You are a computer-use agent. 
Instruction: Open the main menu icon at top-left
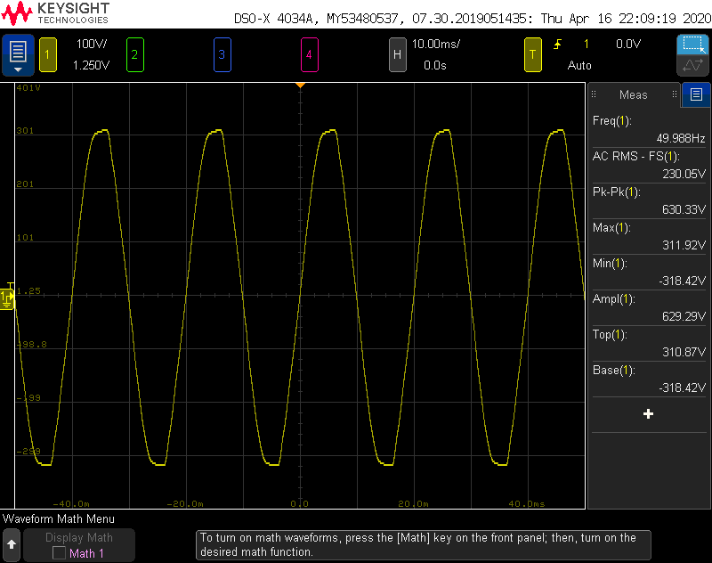click(18, 54)
